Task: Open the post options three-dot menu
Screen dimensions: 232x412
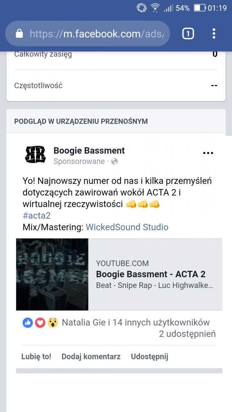Action: tap(208, 153)
